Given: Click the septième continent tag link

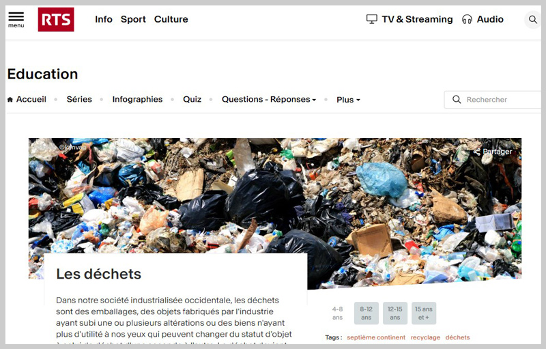Looking at the screenshot, I should tap(376, 337).
